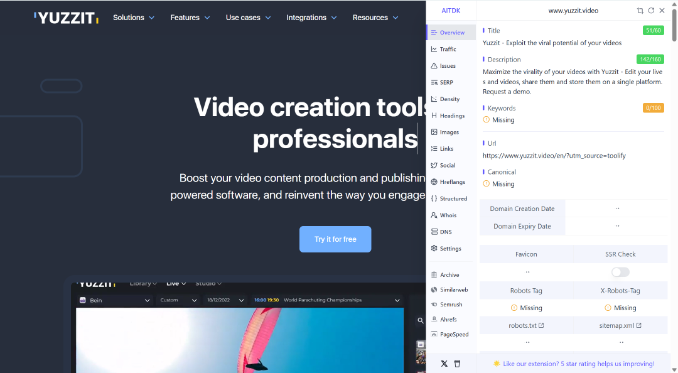This screenshot has height=373, width=678.
Task: Click the crop/screenshot icon in panel header
Action: click(640, 11)
